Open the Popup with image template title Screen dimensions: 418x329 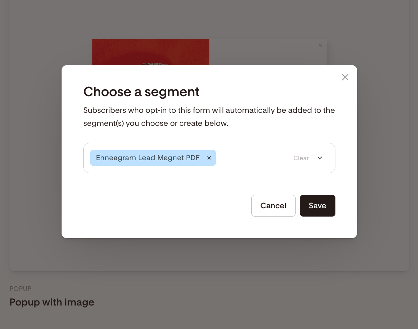tap(52, 302)
